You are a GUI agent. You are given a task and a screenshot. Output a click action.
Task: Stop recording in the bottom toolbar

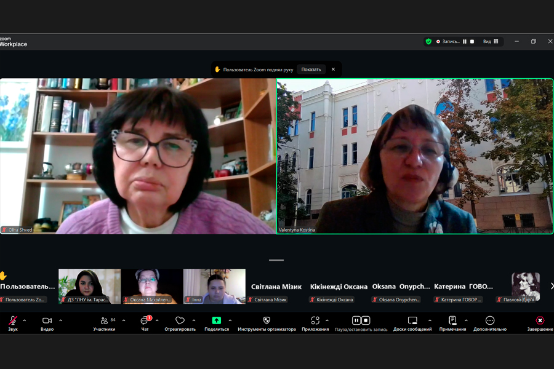(366, 320)
